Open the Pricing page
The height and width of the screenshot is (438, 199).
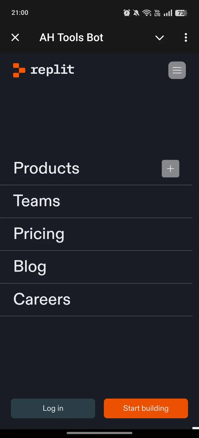click(x=39, y=234)
